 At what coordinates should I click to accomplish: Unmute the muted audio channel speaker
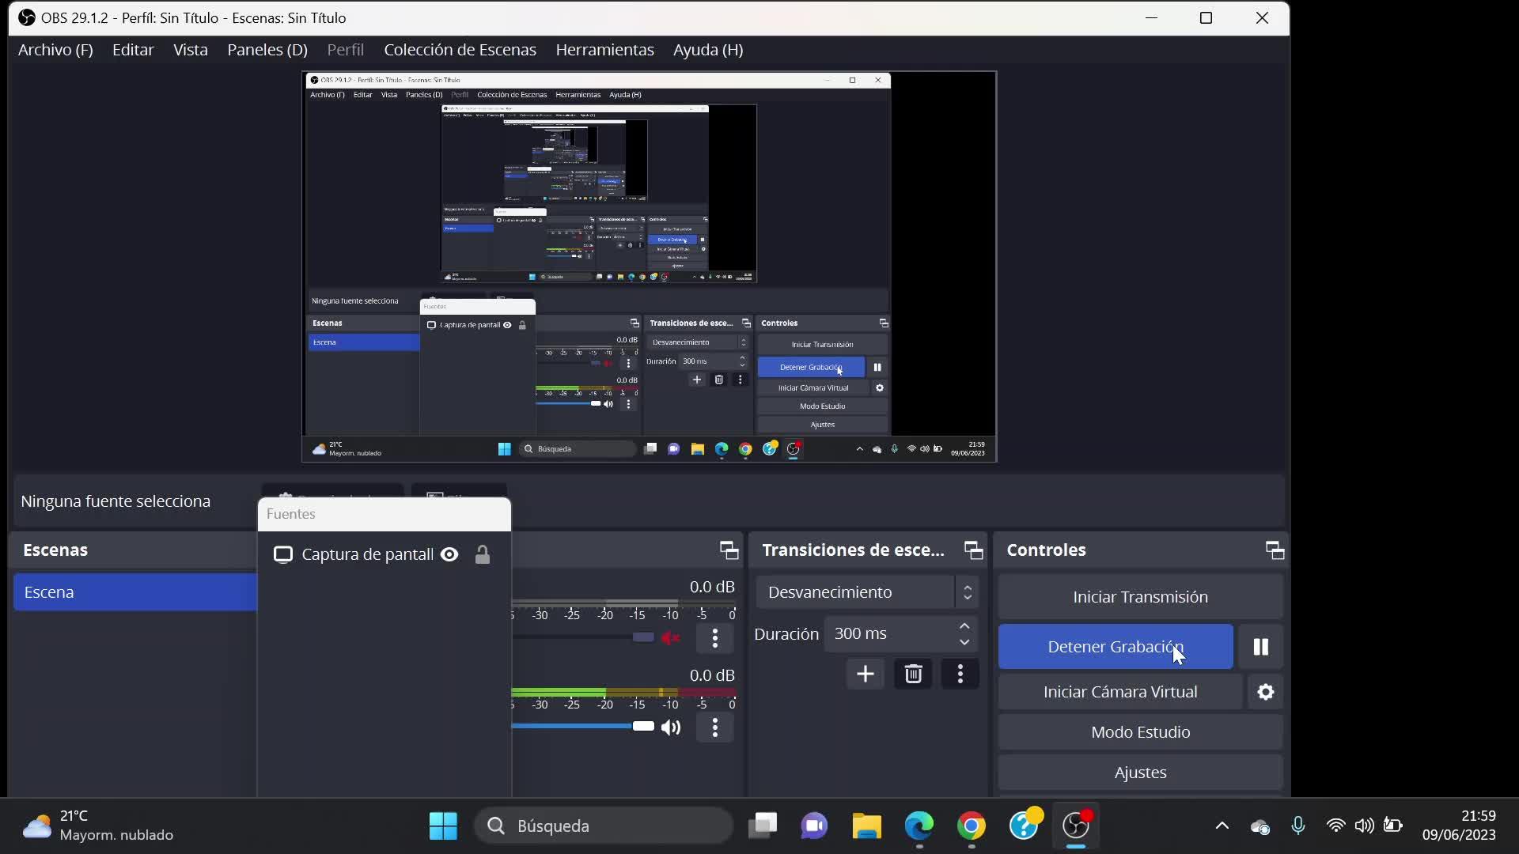671,637
